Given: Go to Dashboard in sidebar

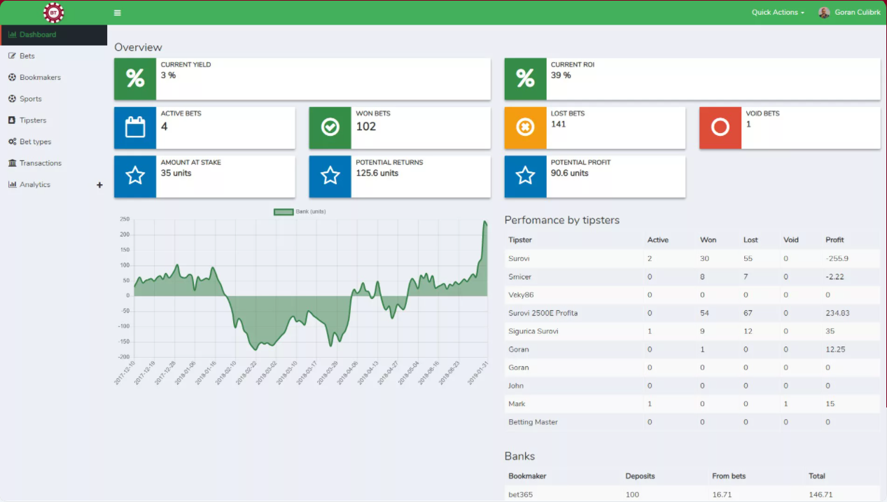Looking at the screenshot, I should [53, 35].
